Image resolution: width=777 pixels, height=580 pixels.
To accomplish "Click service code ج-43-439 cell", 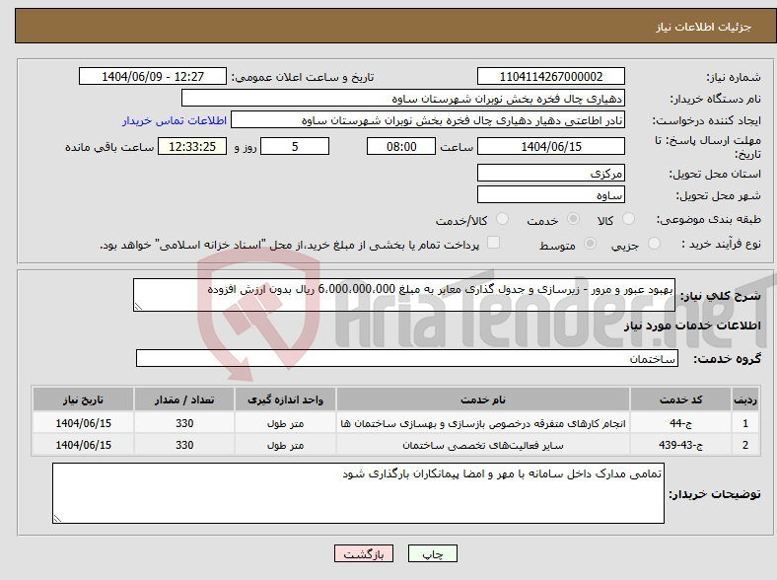I will pos(681,445).
